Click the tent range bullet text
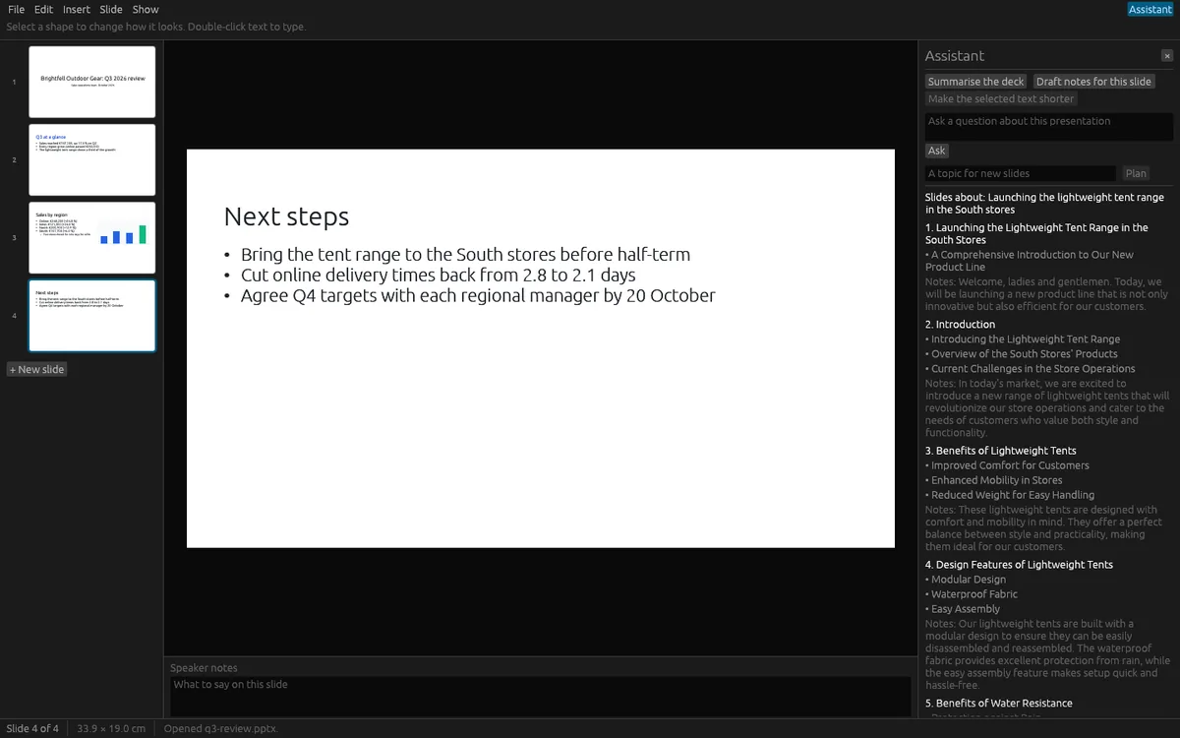Image resolution: width=1180 pixels, height=738 pixels. click(465, 254)
